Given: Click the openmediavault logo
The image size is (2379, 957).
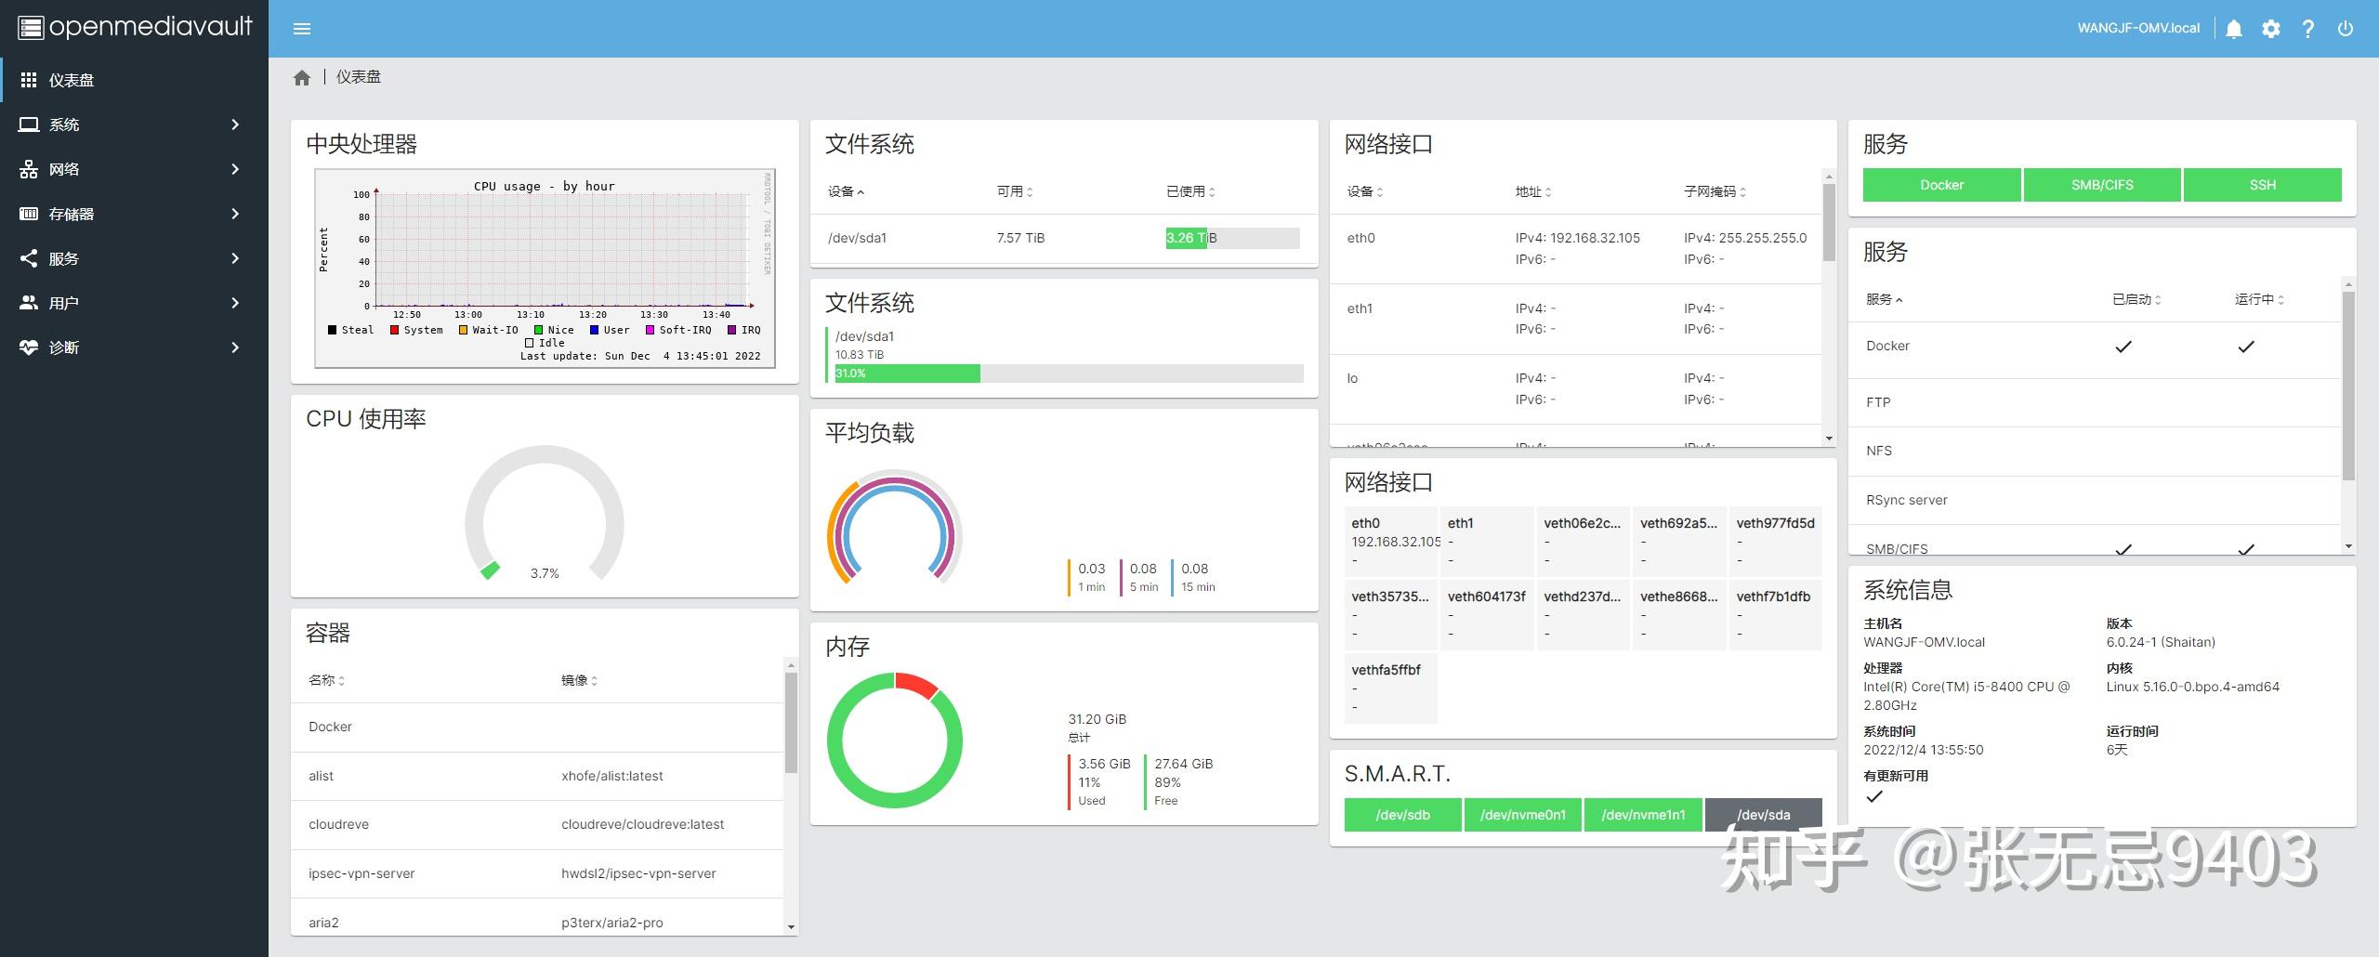Looking at the screenshot, I should tap(136, 27).
